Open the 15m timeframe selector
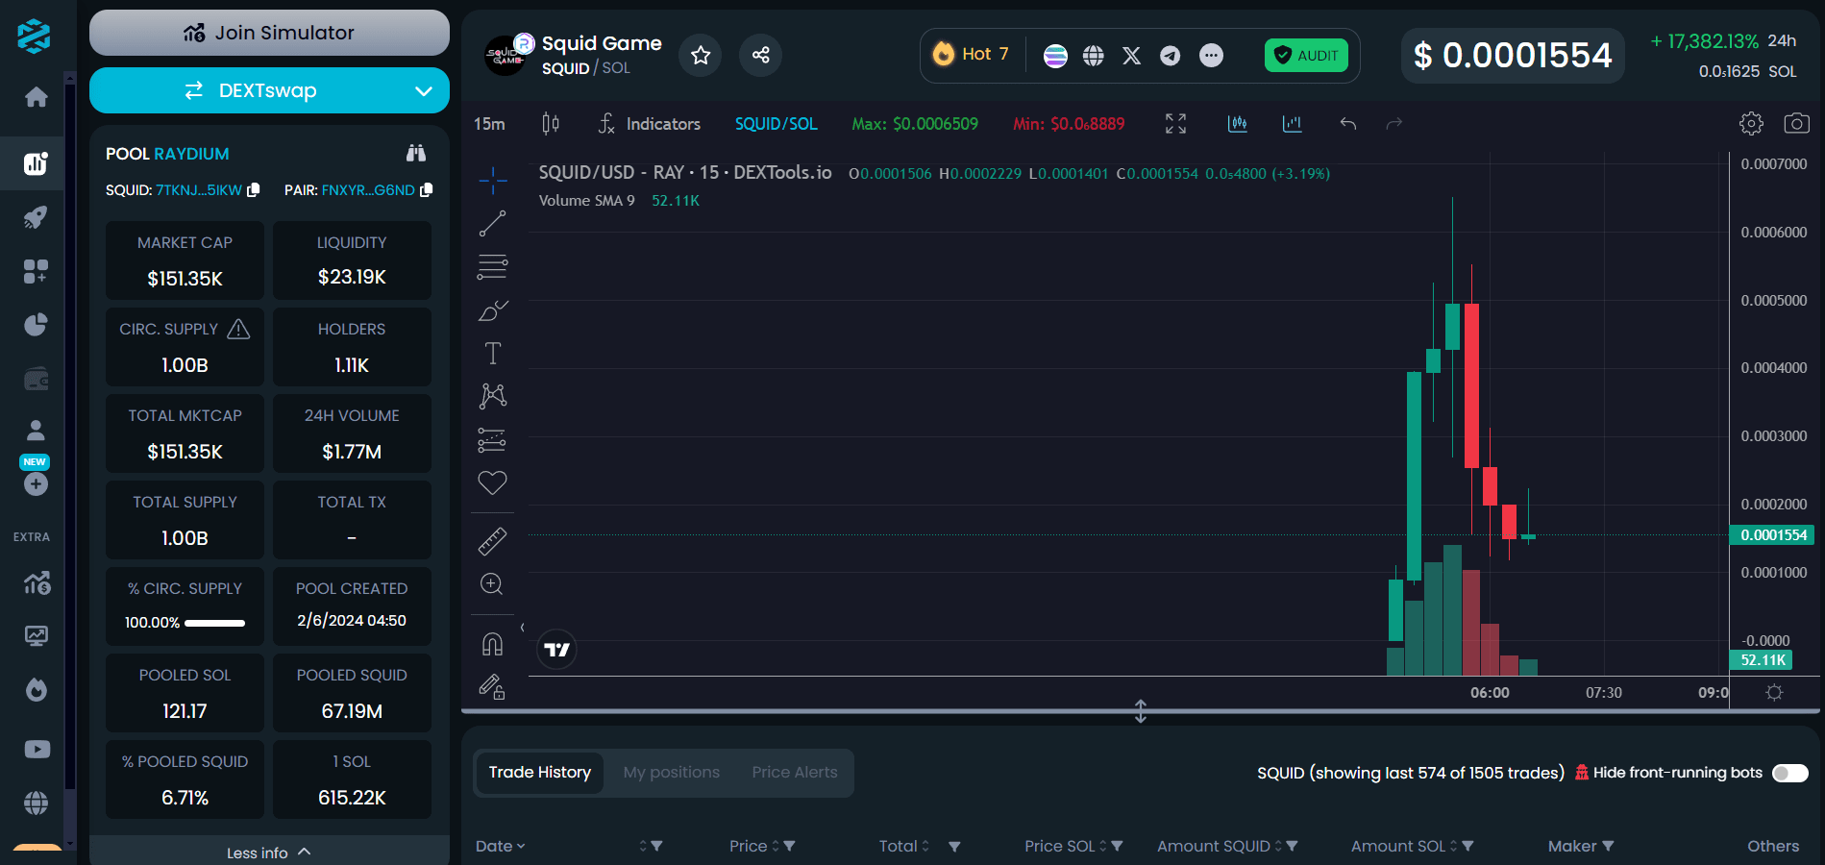This screenshot has width=1825, height=865. [489, 124]
